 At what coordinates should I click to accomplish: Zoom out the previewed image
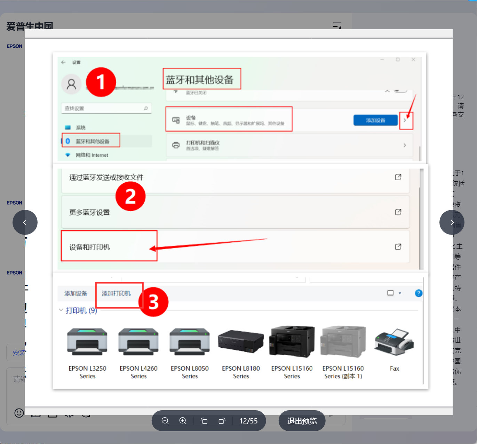[x=165, y=421]
